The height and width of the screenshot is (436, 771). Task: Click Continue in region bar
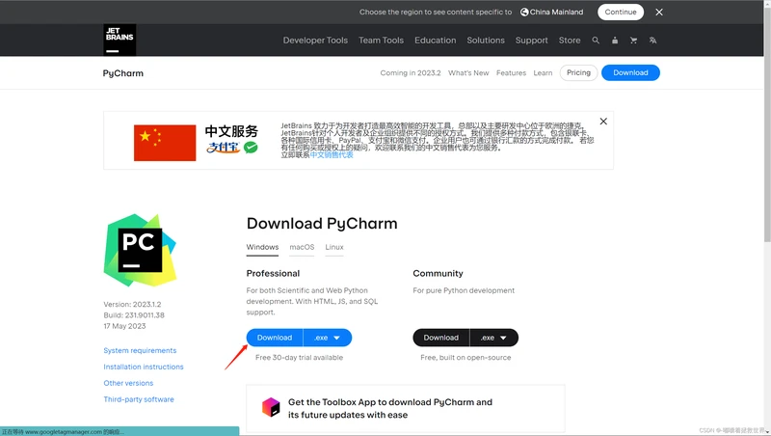click(x=621, y=12)
